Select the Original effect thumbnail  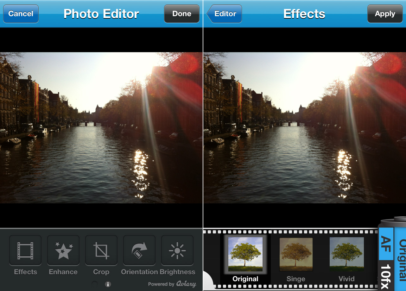245,254
